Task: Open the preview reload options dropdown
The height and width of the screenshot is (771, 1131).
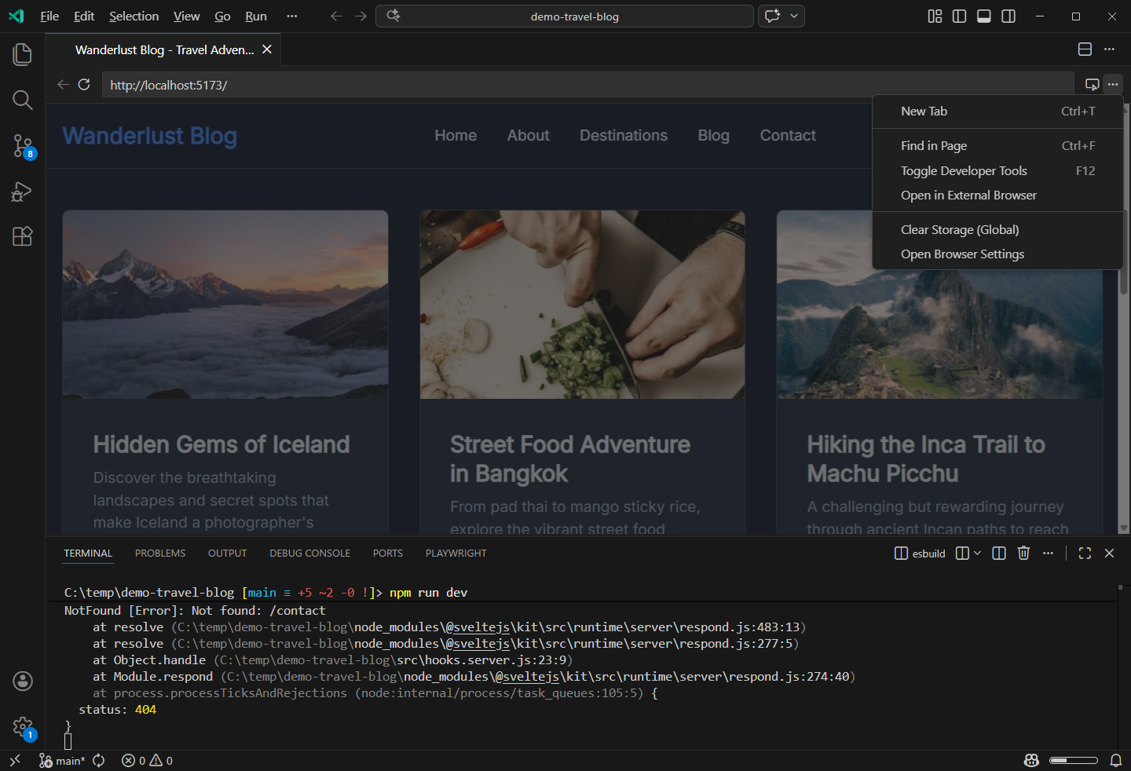Action: click(x=794, y=16)
